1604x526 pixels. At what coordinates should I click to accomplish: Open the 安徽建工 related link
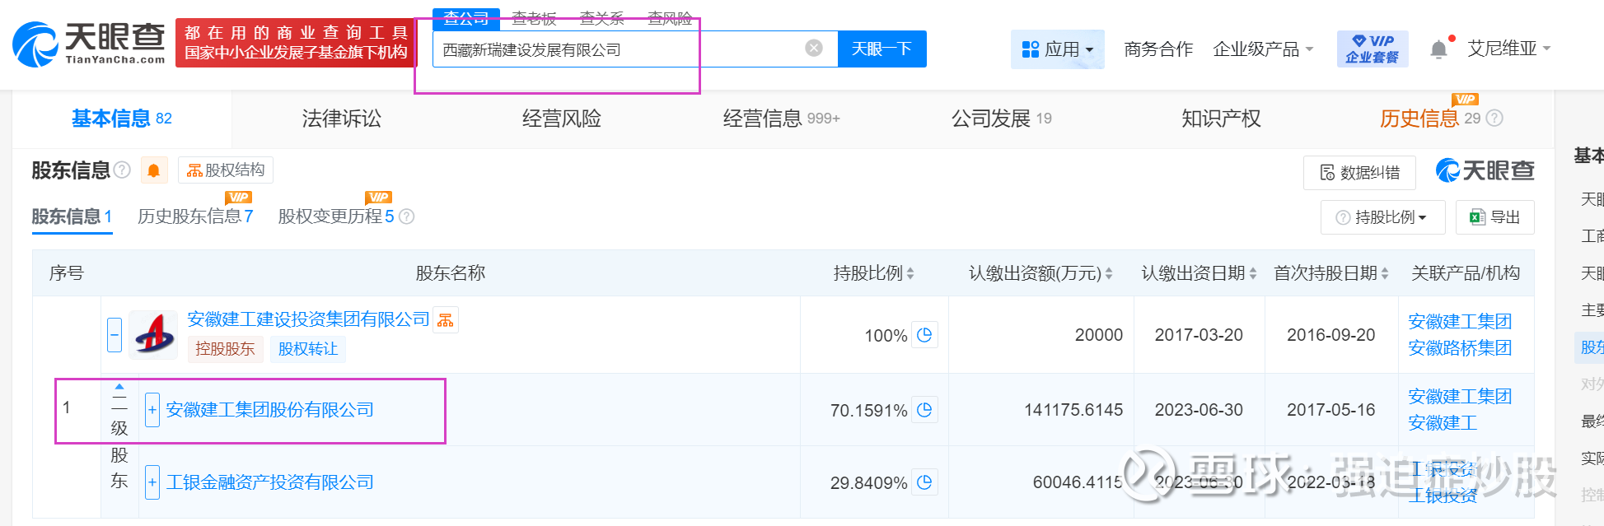click(1443, 423)
